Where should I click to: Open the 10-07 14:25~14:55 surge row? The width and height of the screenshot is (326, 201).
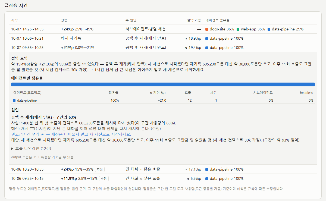point(163,29)
